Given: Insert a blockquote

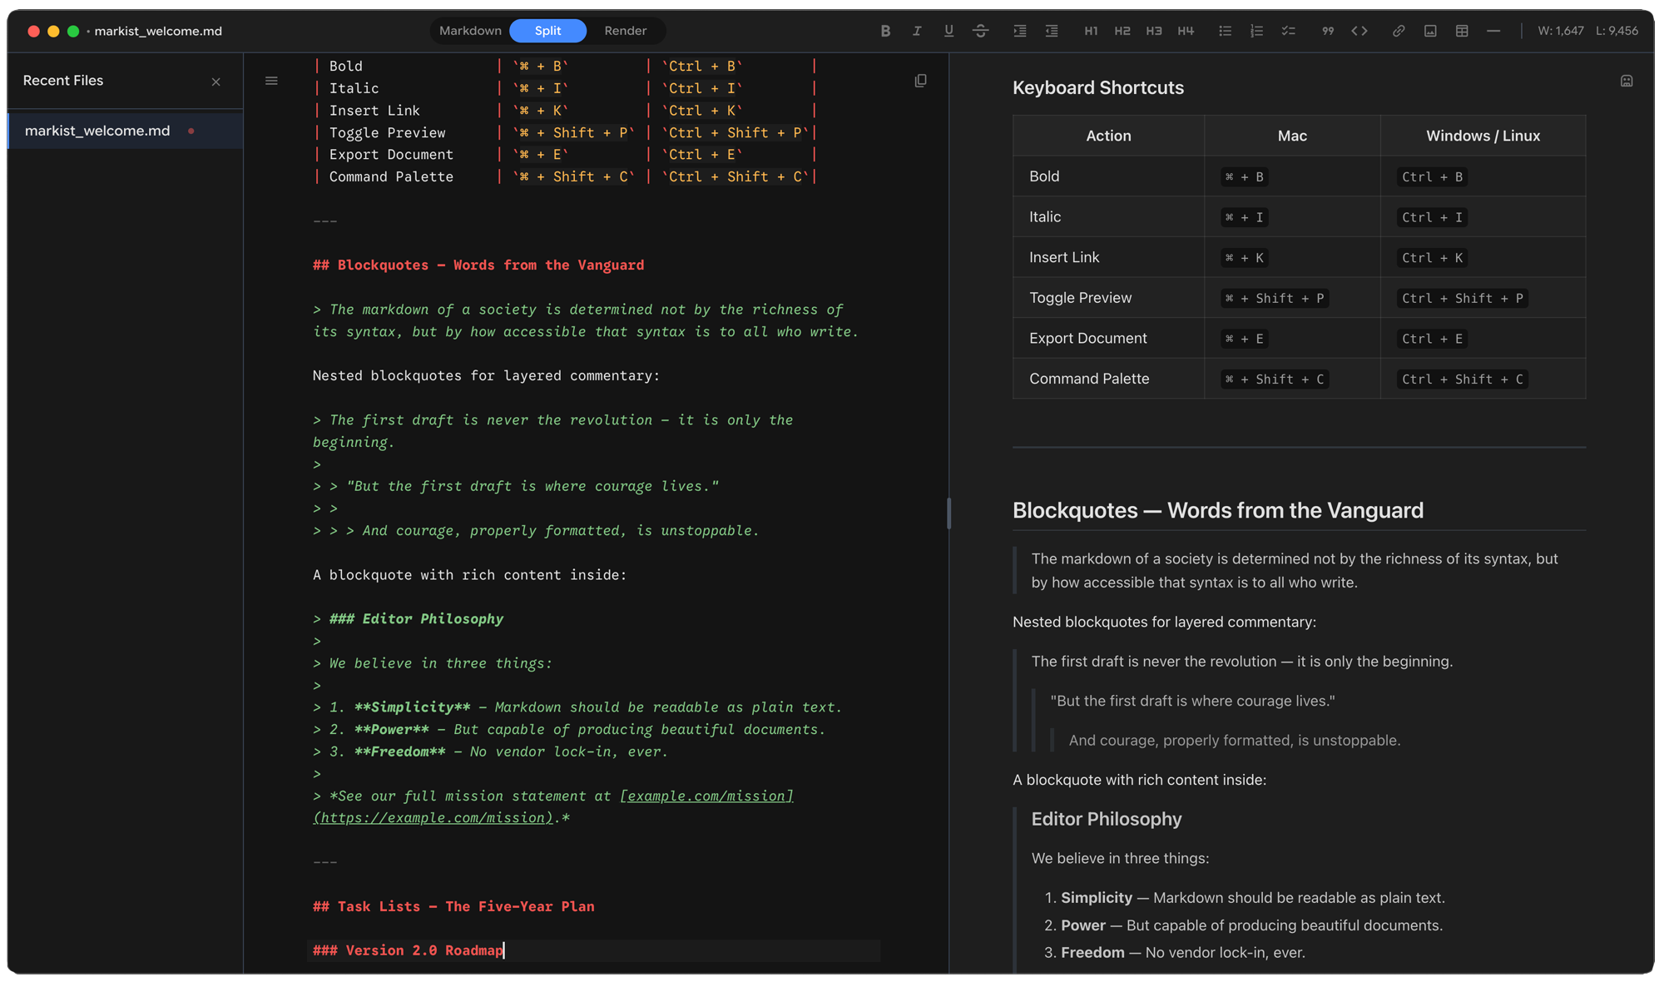Looking at the screenshot, I should coord(1327,31).
